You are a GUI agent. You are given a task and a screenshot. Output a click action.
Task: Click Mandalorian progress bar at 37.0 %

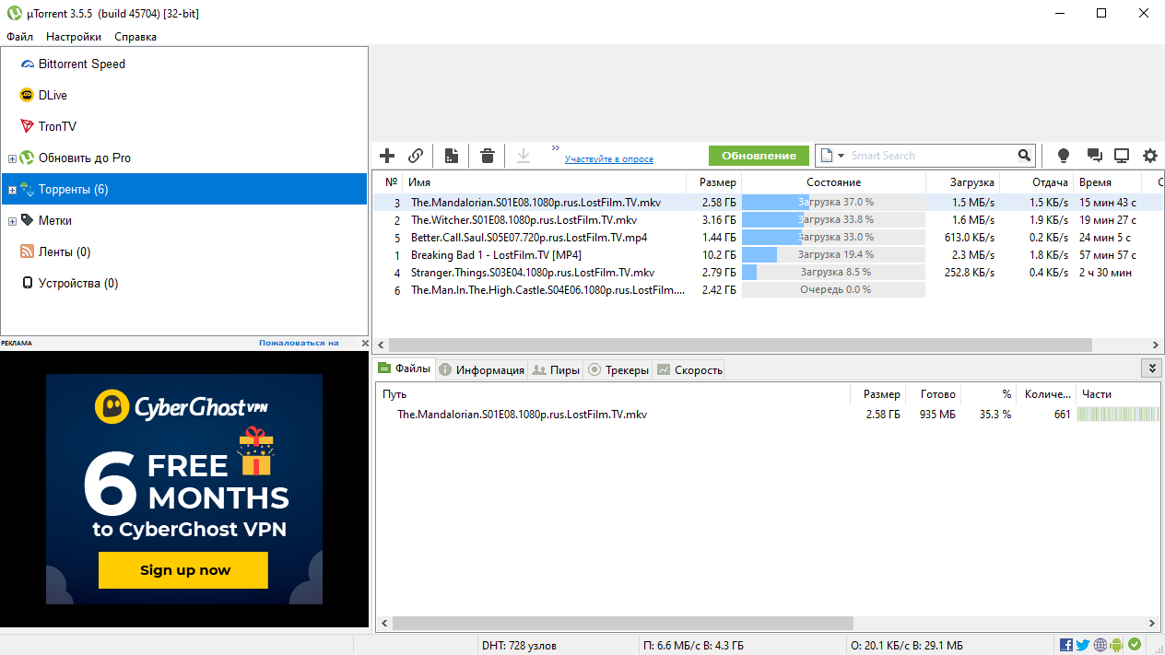(833, 203)
